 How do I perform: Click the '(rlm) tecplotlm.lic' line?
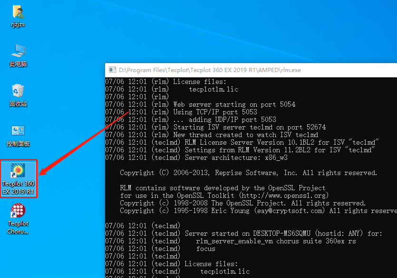[172, 89]
